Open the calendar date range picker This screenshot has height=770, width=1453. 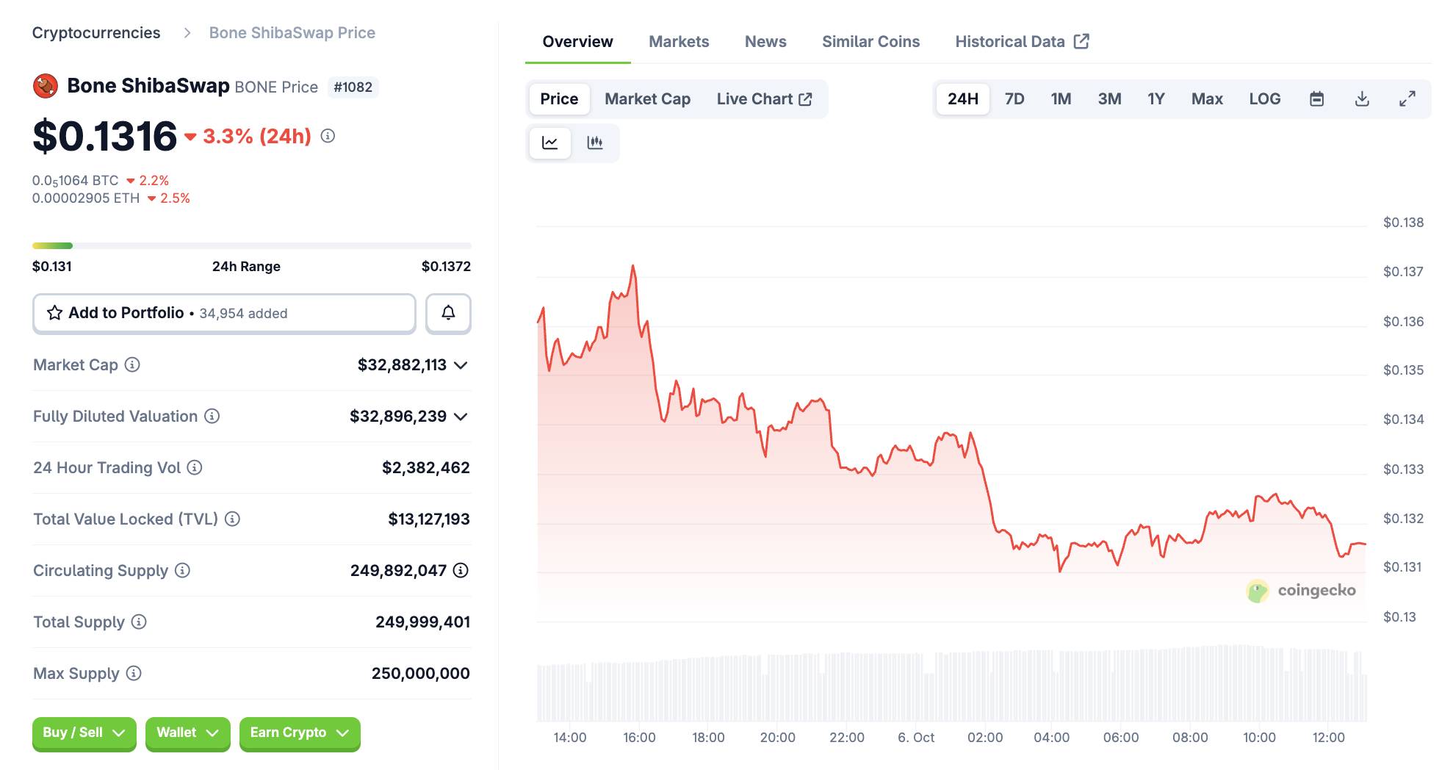1316,99
